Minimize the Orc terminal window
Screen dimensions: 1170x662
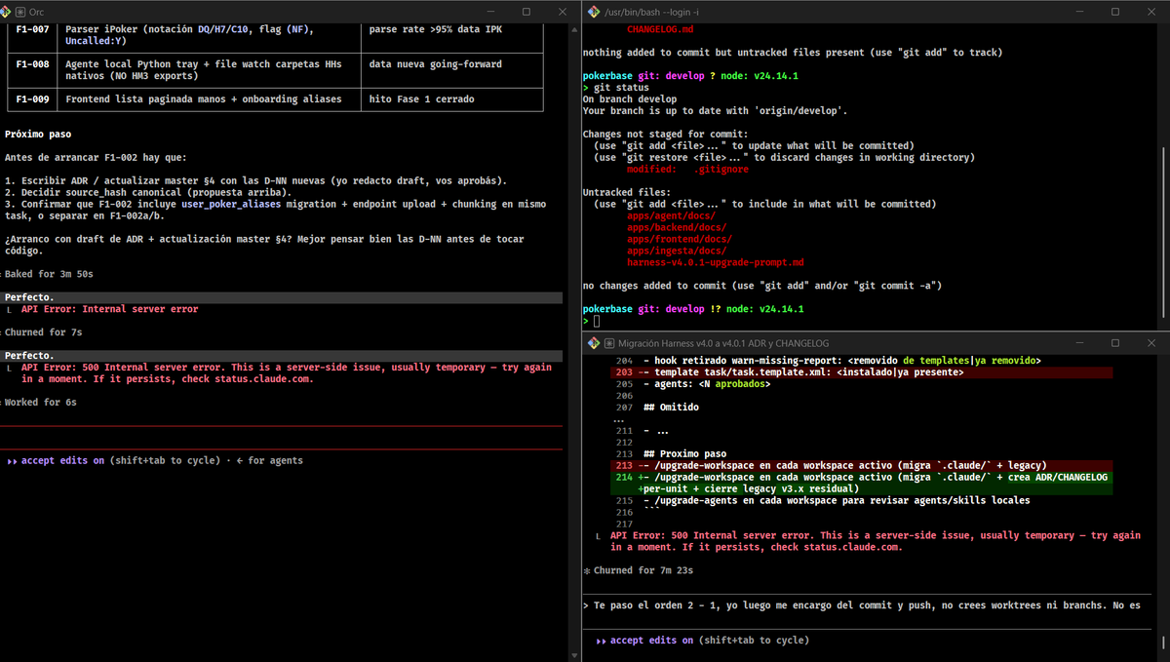click(490, 12)
